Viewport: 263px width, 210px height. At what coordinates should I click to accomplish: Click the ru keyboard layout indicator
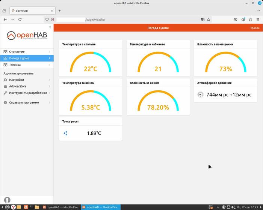pyautogui.click(x=218, y=207)
